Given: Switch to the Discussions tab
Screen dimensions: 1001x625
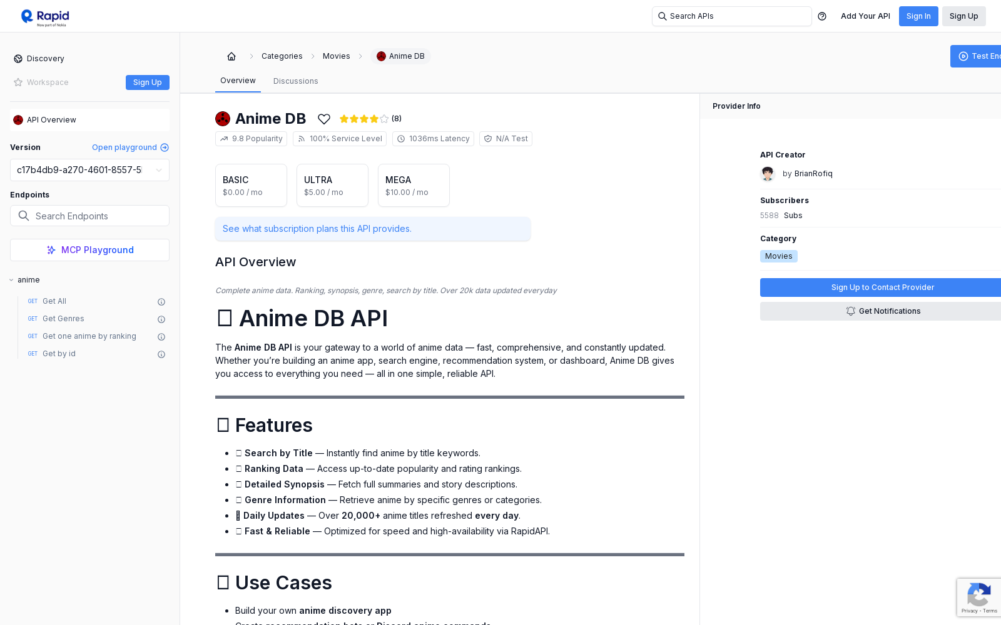Looking at the screenshot, I should coord(296,81).
